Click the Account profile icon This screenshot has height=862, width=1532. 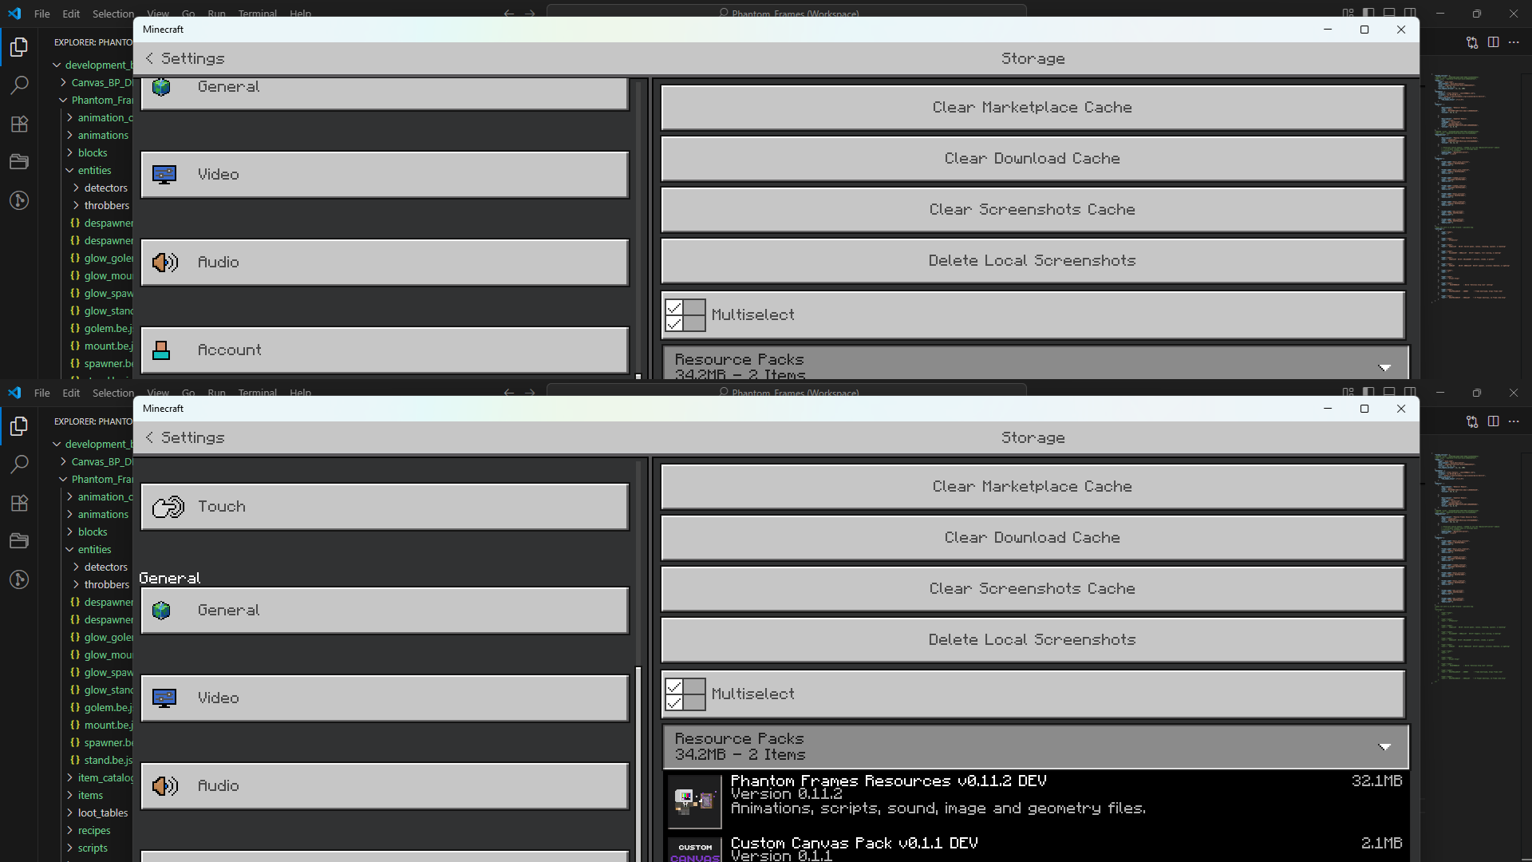coord(161,350)
